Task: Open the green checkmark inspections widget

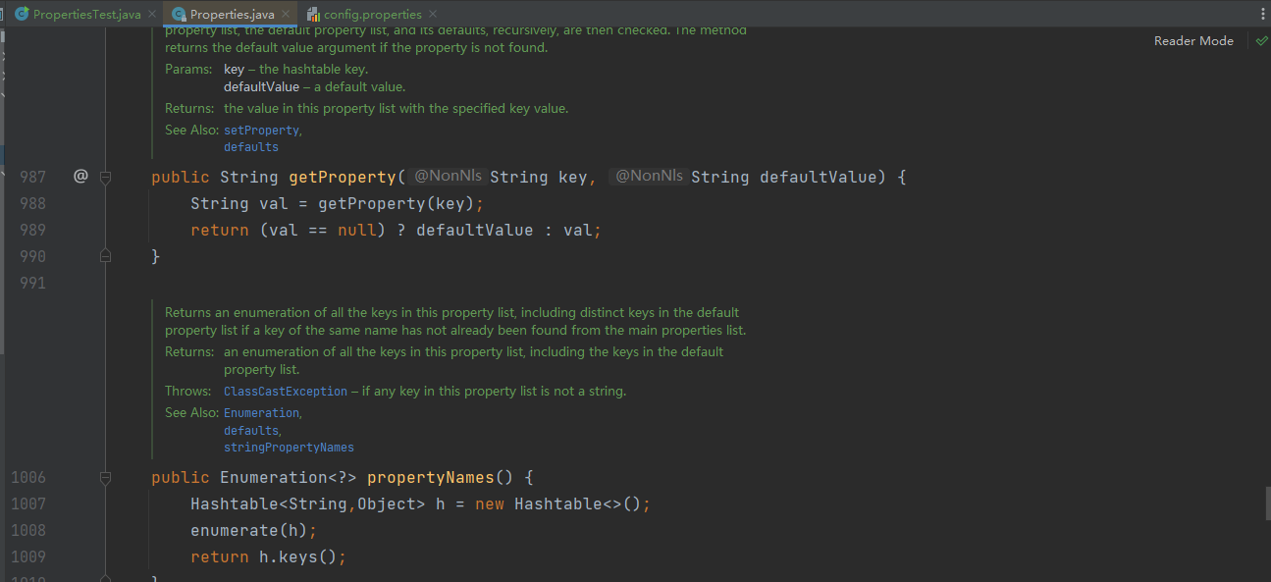Action: [1261, 41]
